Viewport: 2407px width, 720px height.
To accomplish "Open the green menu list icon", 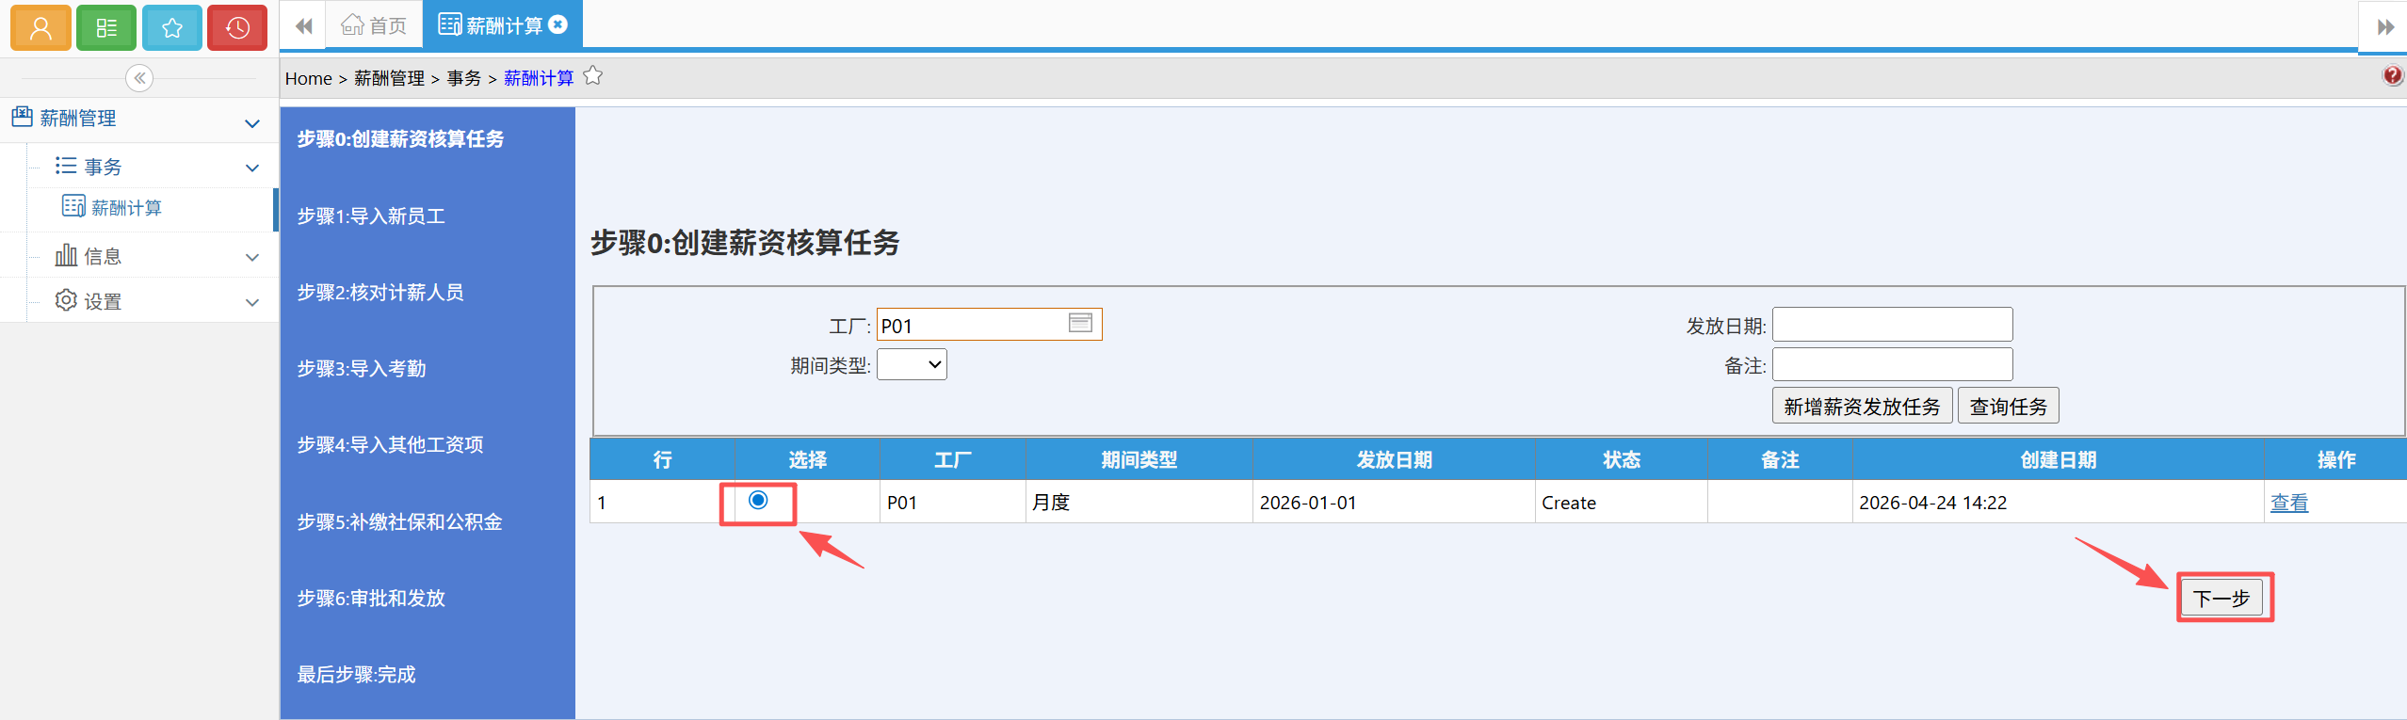I will click(106, 27).
